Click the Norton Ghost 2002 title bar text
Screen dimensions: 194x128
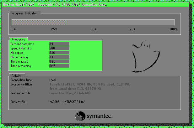tap(19, 5)
